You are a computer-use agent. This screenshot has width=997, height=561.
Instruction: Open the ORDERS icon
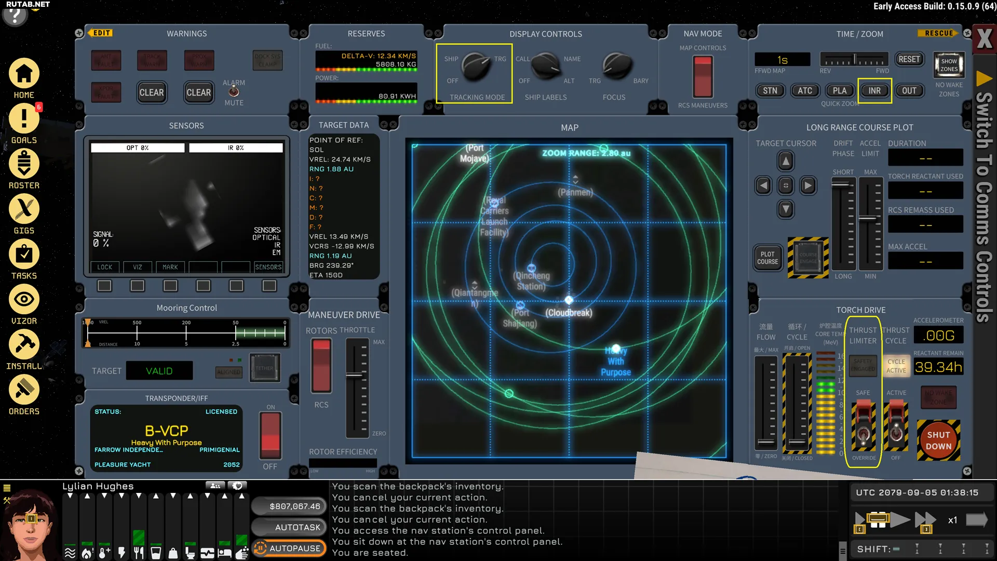tap(24, 390)
